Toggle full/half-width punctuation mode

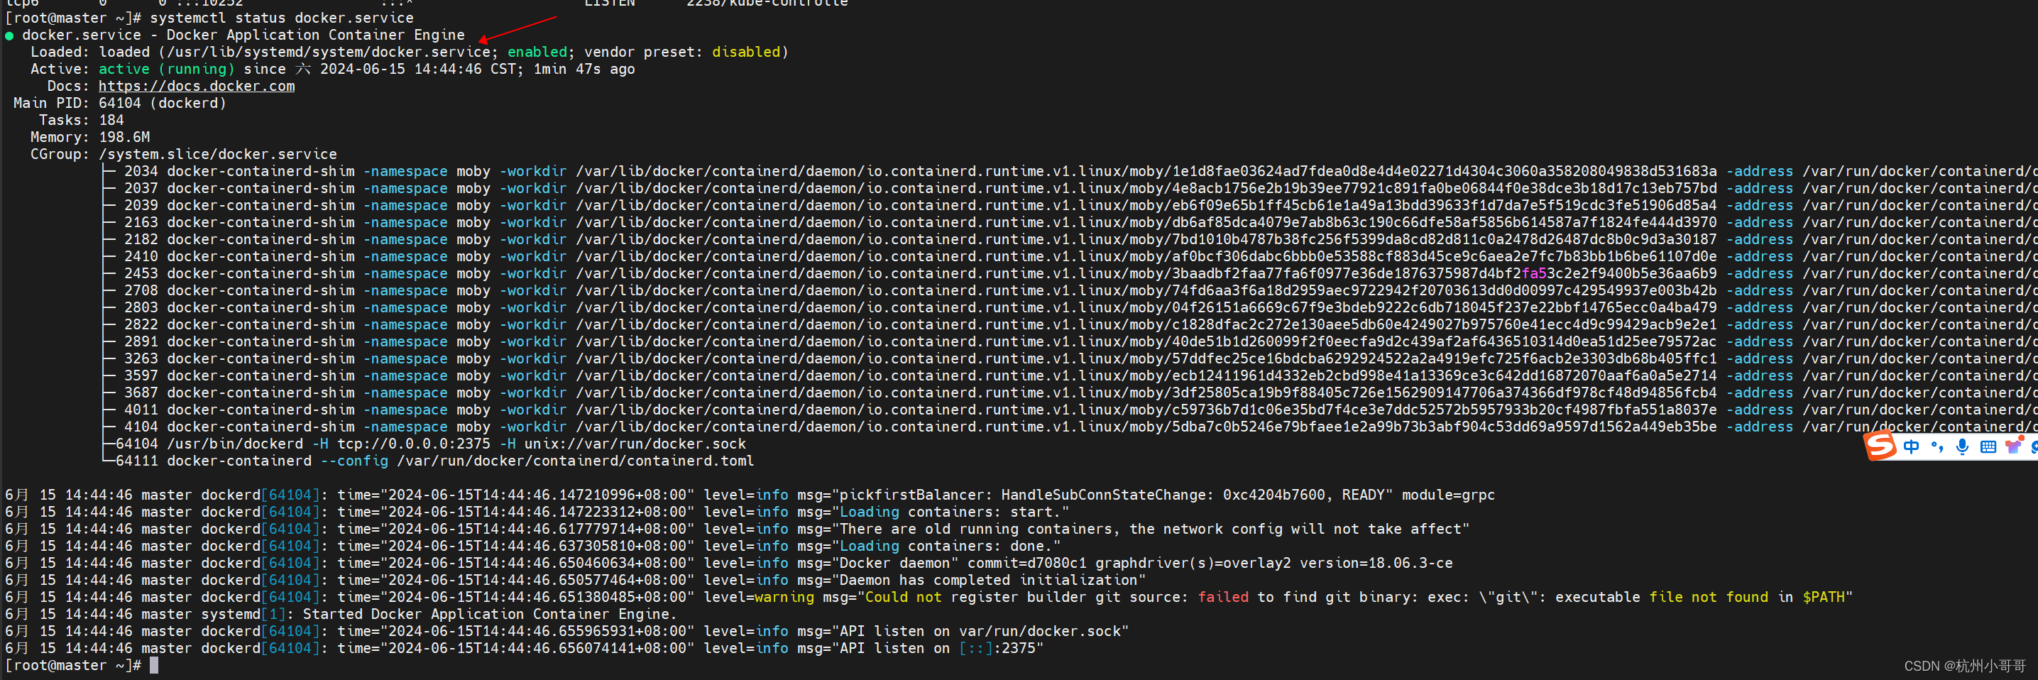click(x=1936, y=447)
